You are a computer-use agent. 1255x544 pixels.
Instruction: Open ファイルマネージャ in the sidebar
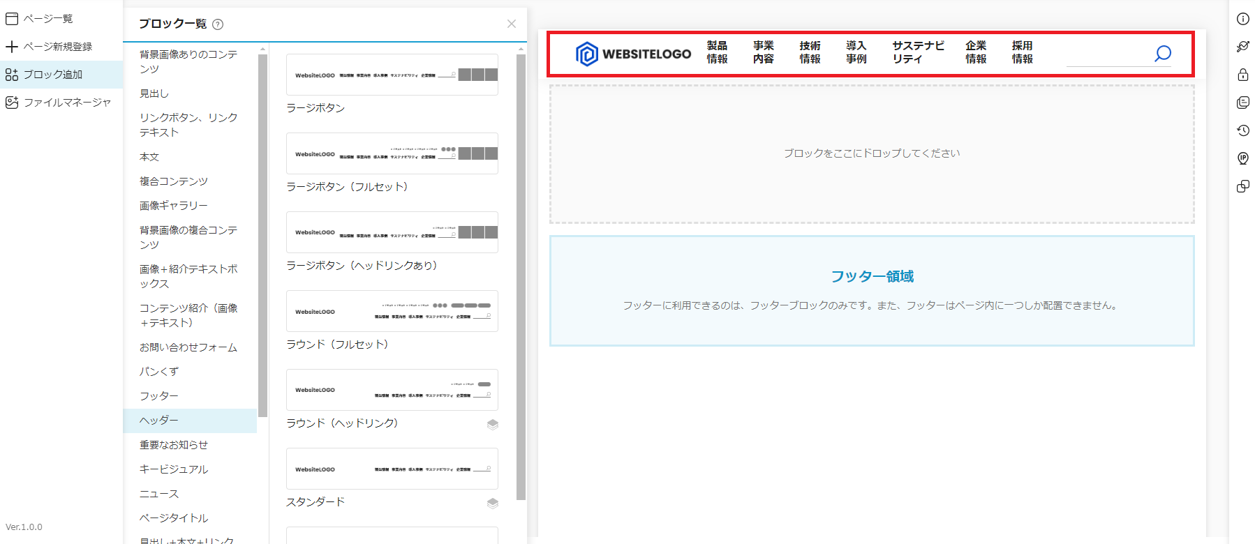(67, 103)
